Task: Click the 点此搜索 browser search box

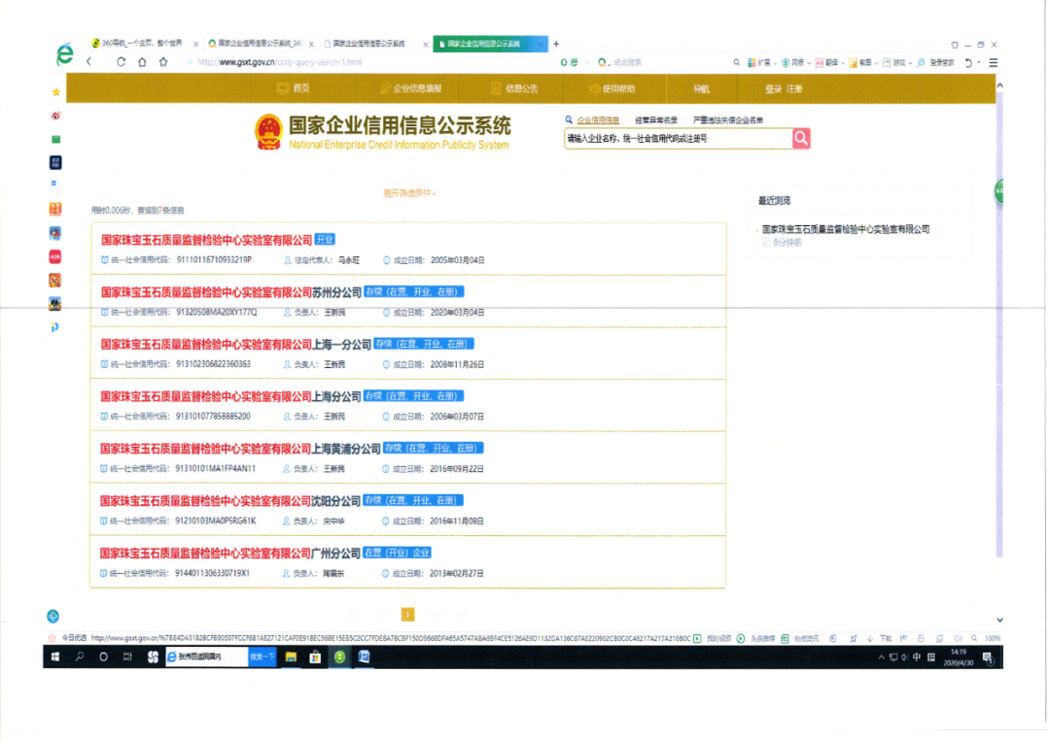Action: (x=627, y=62)
